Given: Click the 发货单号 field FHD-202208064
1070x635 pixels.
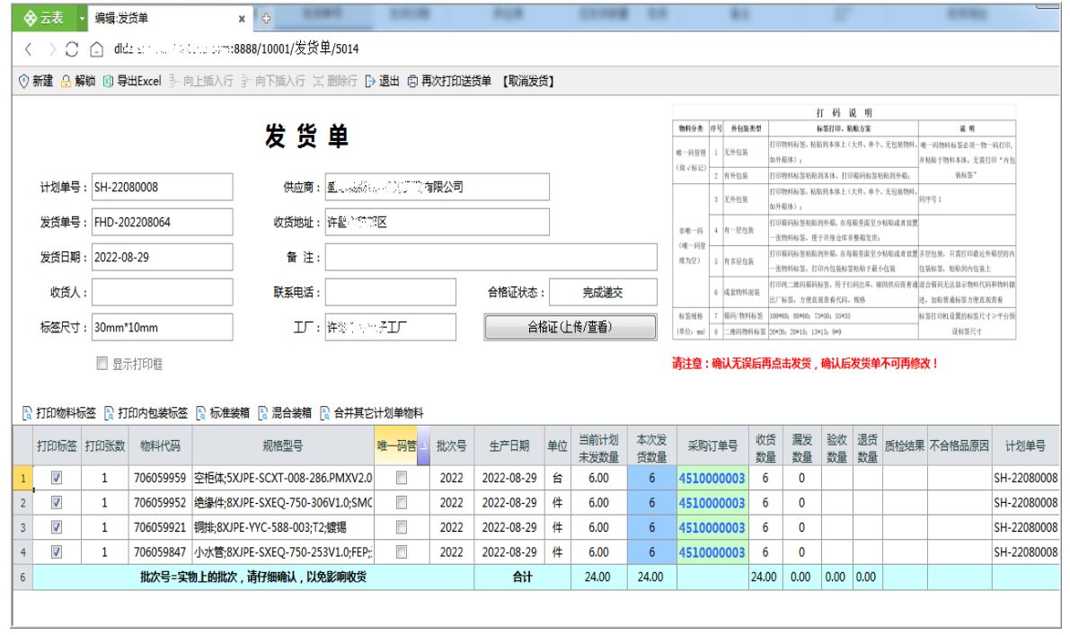Looking at the screenshot, I should coord(163,223).
